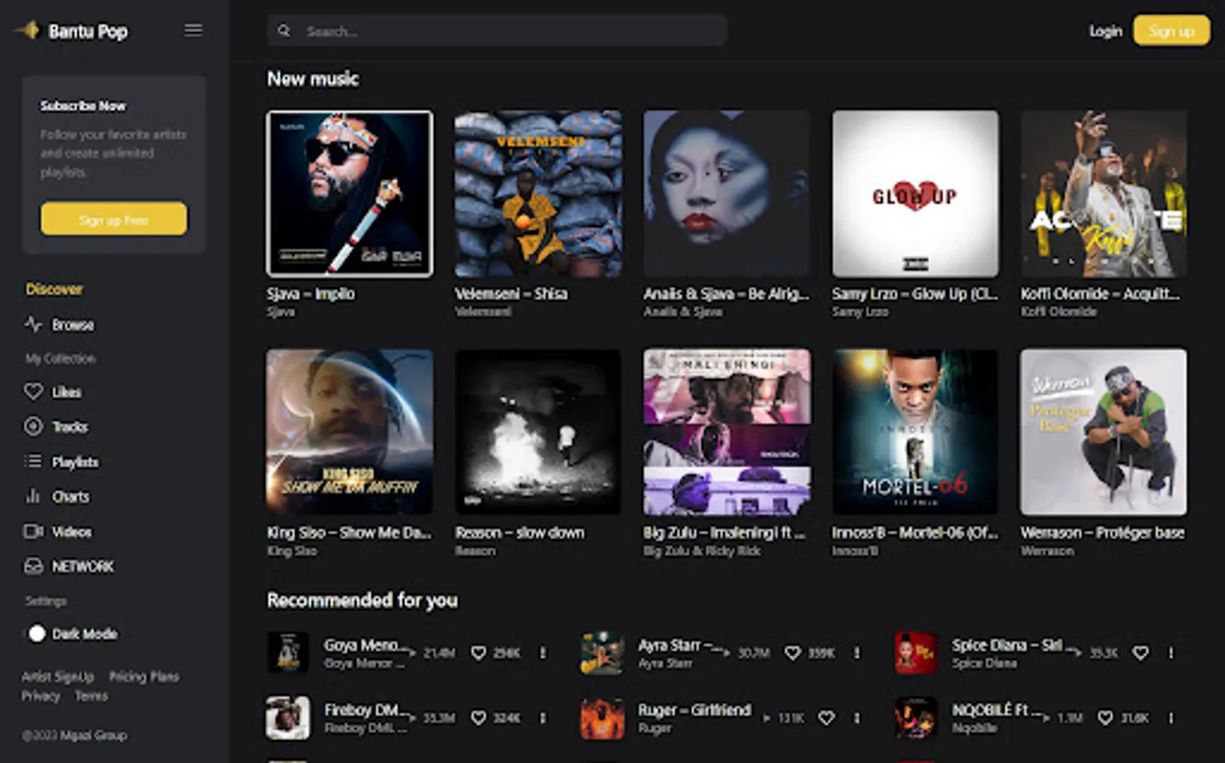Like Ruger – Girlfriend heart icon

coord(827,718)
